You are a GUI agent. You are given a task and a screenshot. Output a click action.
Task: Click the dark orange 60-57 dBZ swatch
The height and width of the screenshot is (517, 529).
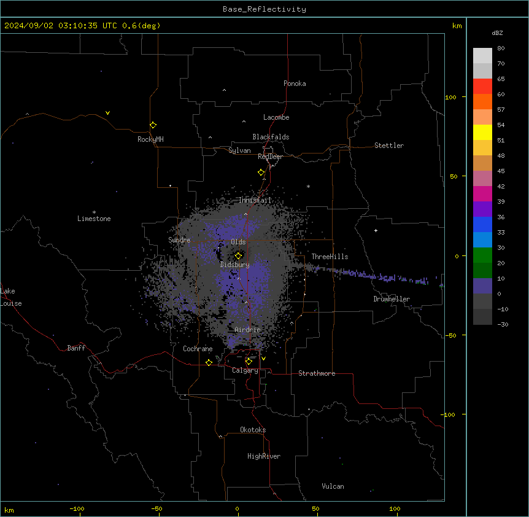pyautogui.click(x=482, y=101)
